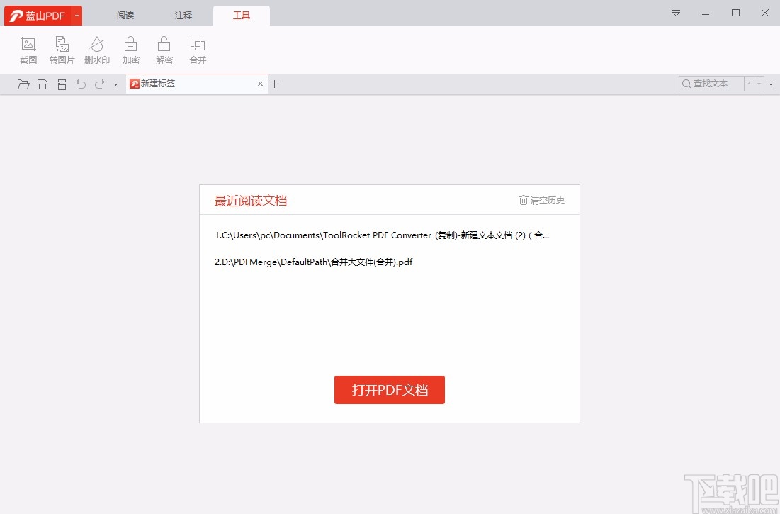Select the 加密 encrypt tool
This screenshot has width=780, height=514.
[131, 48]
